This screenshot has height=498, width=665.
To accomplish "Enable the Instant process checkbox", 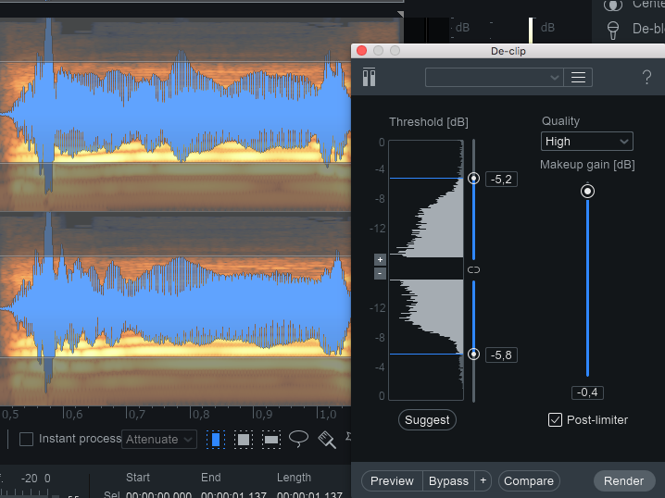I will coord(26,439).
